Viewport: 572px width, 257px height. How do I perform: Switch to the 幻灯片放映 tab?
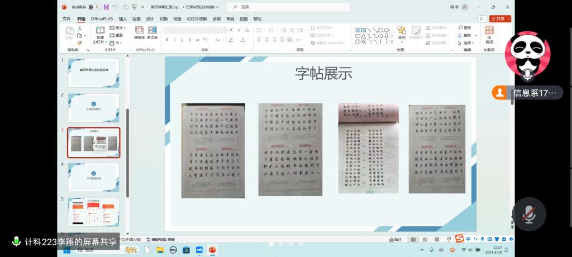[x=197, y=18]
